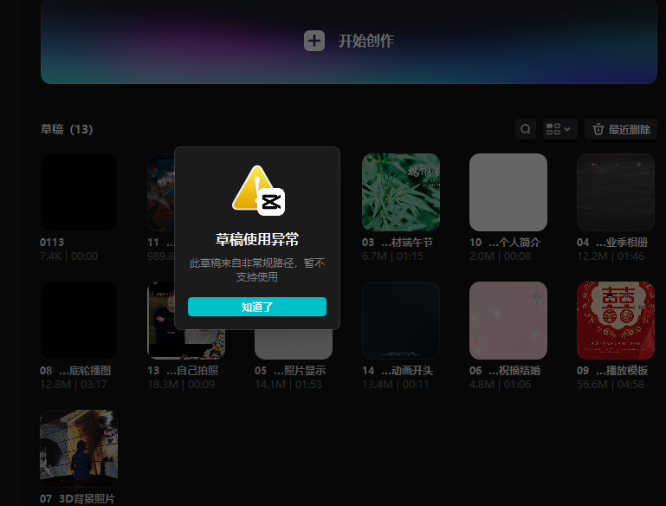Screen dimensions: 666x506
Task: Click the info text 18.3M | 00:09
Action: [x=181, y=385]
